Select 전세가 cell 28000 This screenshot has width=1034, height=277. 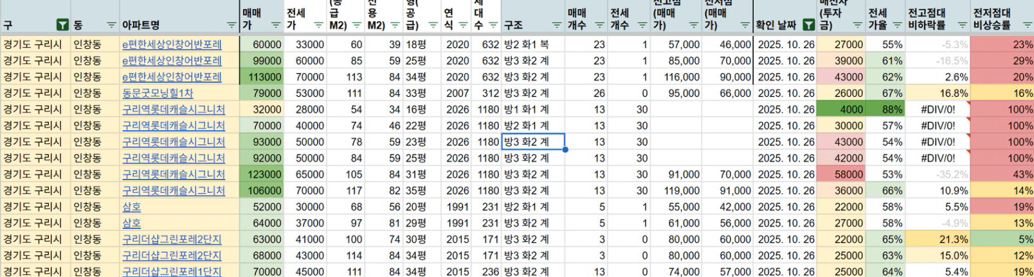coord(305,110)
